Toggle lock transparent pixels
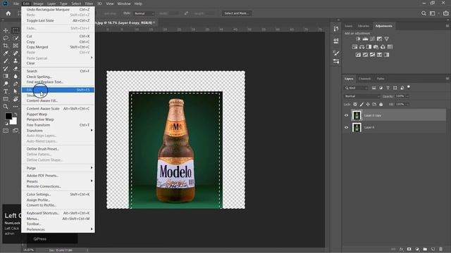 tap(355, 105)
